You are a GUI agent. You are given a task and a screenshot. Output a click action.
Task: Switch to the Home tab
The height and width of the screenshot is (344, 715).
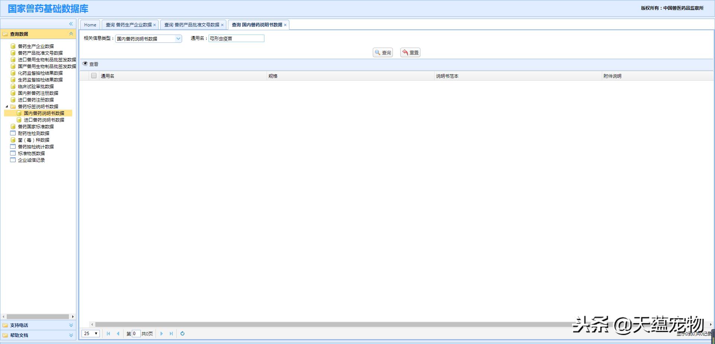click(x=90, y=25)
